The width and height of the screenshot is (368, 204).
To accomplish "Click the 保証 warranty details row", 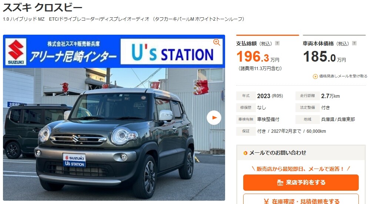I will [x=281, y=131].
